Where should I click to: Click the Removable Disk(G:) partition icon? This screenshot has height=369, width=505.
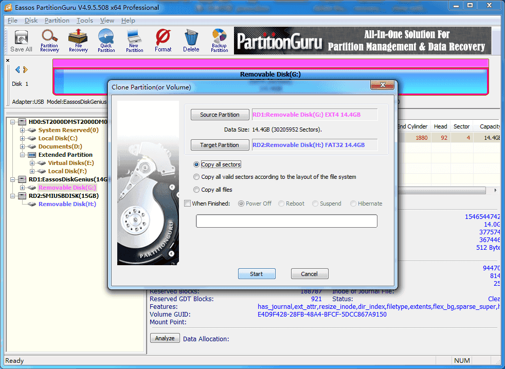(x=31, y=188)
